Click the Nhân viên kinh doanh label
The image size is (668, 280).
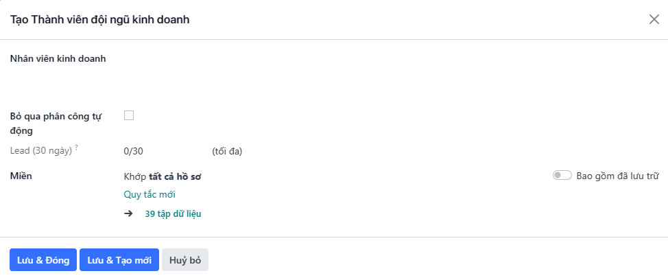pos(58,59)
